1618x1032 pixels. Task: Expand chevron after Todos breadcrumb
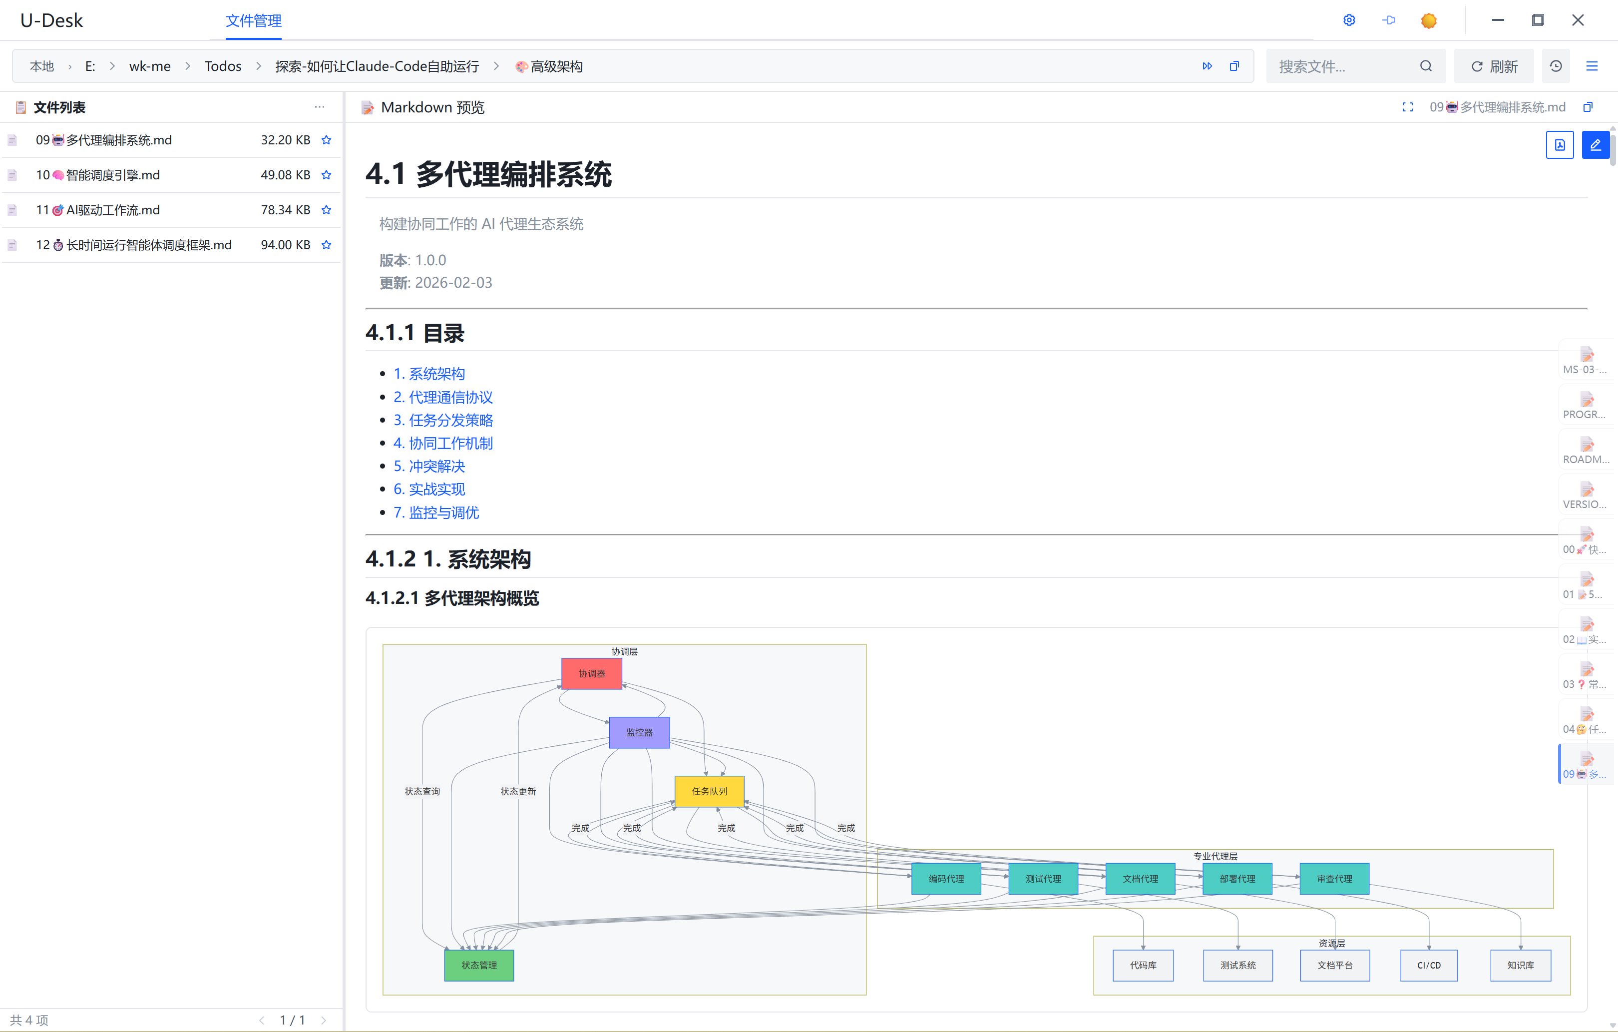(259, 66)
